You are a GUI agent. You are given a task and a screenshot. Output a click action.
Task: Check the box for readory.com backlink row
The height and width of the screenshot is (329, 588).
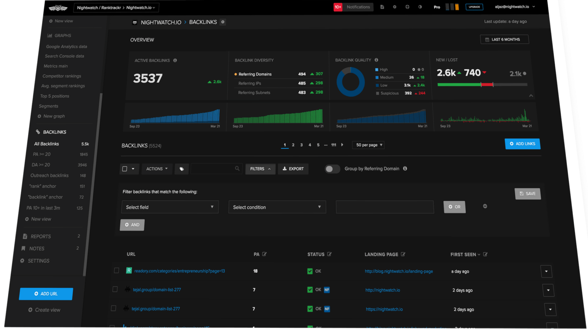click(x=116, y=271)
